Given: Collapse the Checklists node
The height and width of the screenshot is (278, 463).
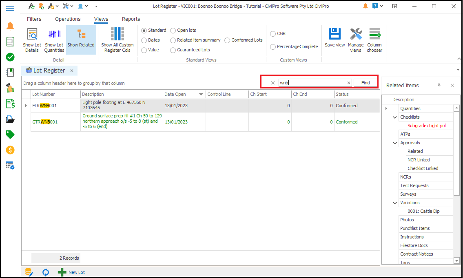Looking at the screenshot, I should (395, 117).
